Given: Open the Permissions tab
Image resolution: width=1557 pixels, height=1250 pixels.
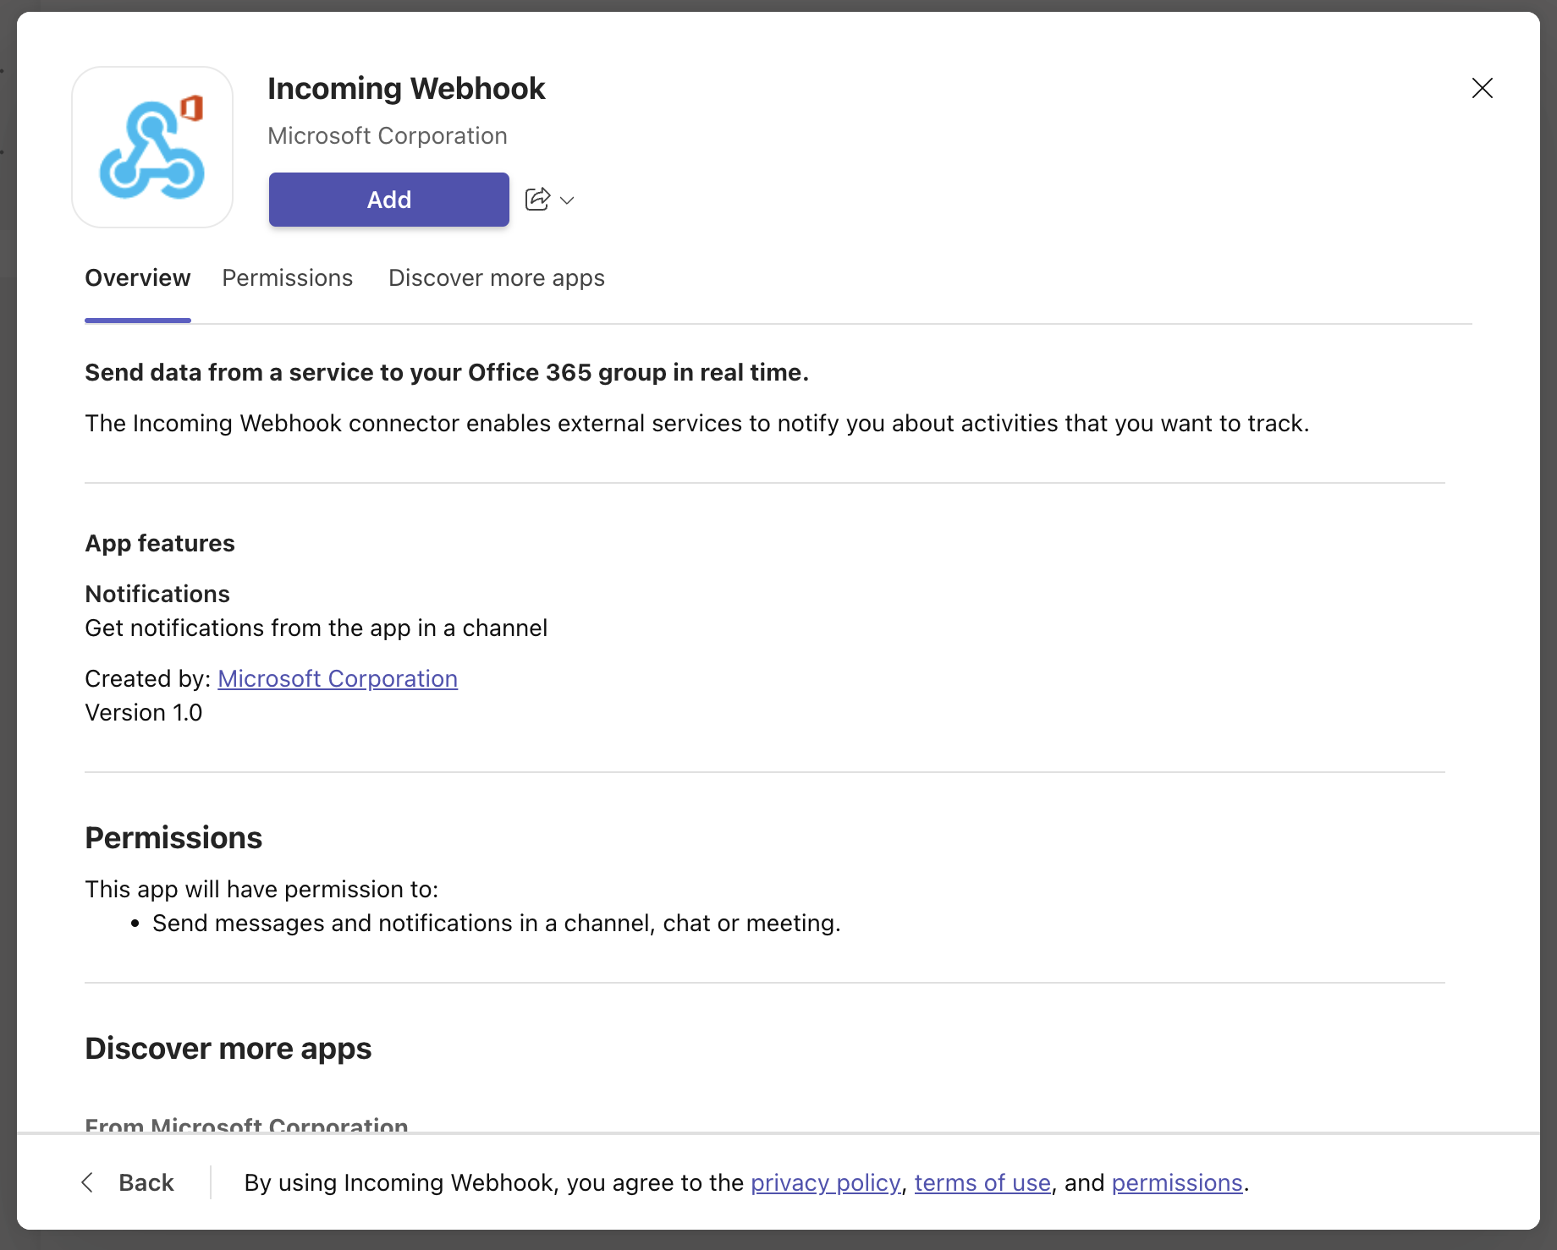Looking at the screenshot, I should 288,278.
